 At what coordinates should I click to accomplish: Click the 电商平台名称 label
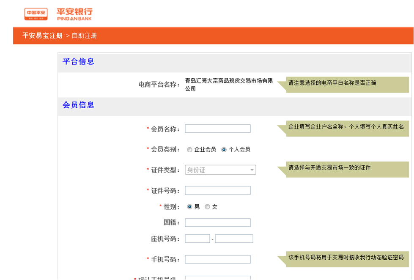coord(159,85)
